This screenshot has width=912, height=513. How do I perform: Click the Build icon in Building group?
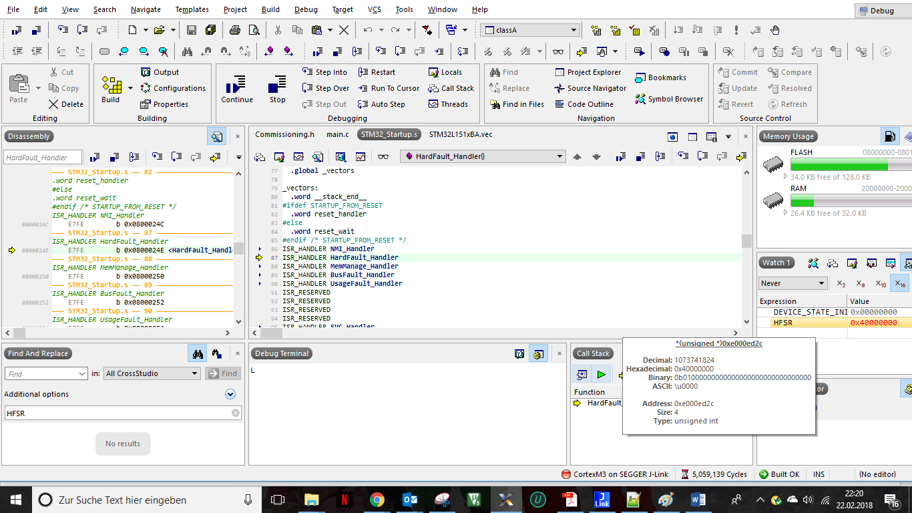[x=111, y=85]
